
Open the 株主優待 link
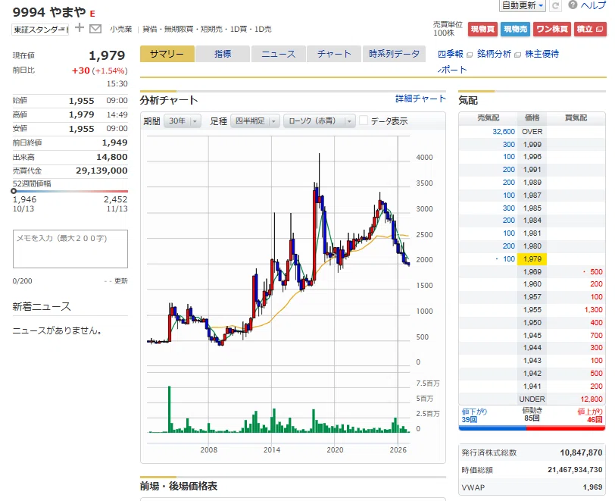542,54
